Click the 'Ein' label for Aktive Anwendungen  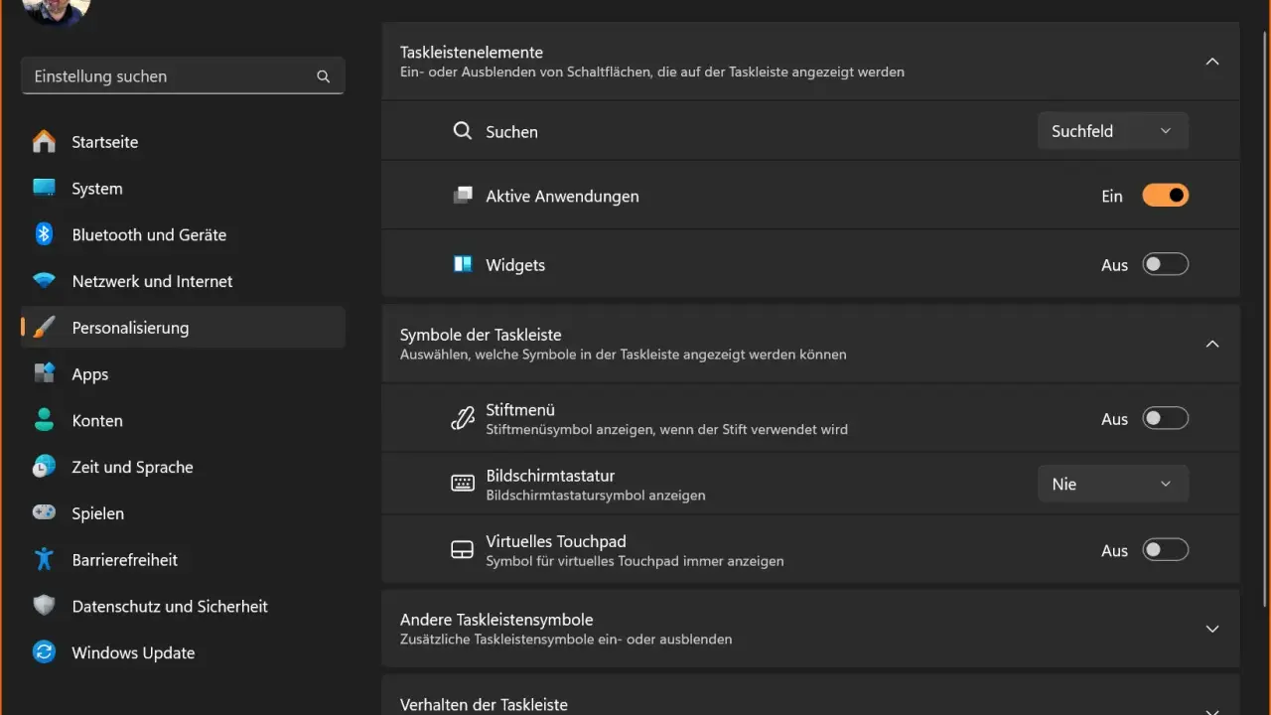point(1112,197)
